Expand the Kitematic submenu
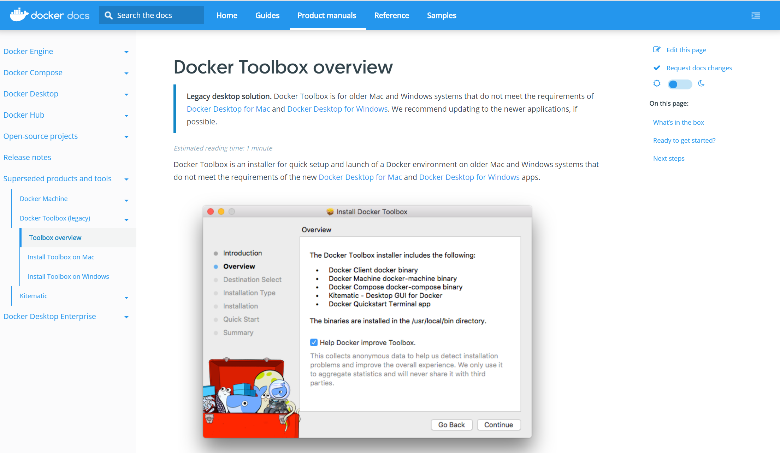The height and width of the screenshot is (453, 780). tap(126, 298)
